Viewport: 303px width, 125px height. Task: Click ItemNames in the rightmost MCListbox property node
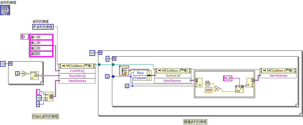click(x=278, y=76)
